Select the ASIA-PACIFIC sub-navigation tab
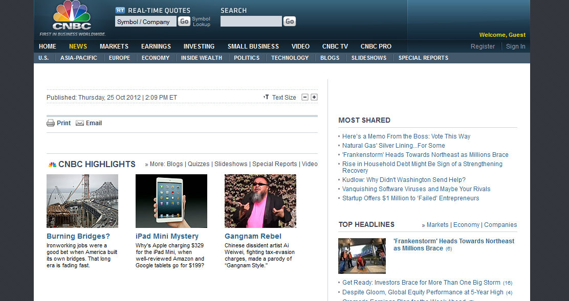Screen dimensions: 569x301 79,58
